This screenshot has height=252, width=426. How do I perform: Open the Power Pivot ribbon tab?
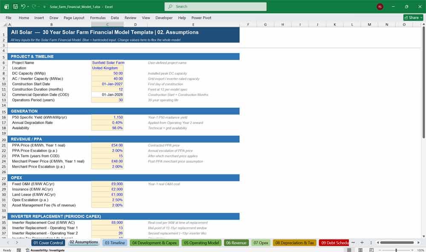[201, 17]
